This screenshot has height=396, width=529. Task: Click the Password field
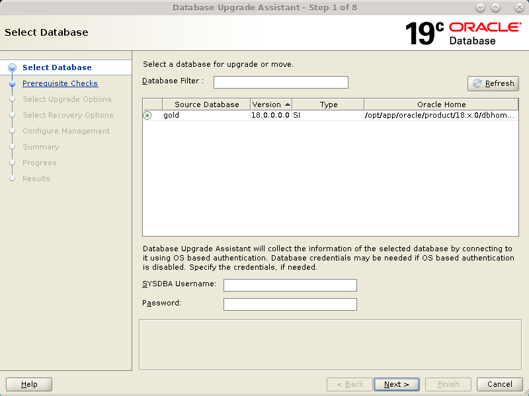pos(290,304)
